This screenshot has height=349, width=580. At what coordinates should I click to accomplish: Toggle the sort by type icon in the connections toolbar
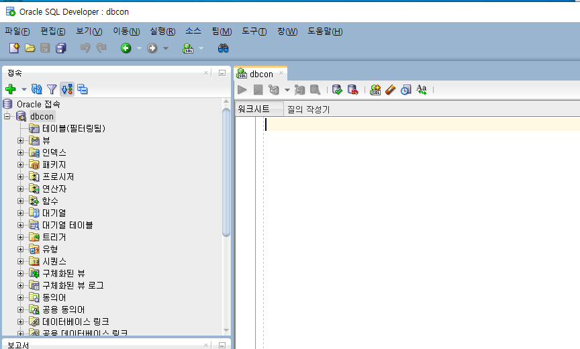point(67,89)
